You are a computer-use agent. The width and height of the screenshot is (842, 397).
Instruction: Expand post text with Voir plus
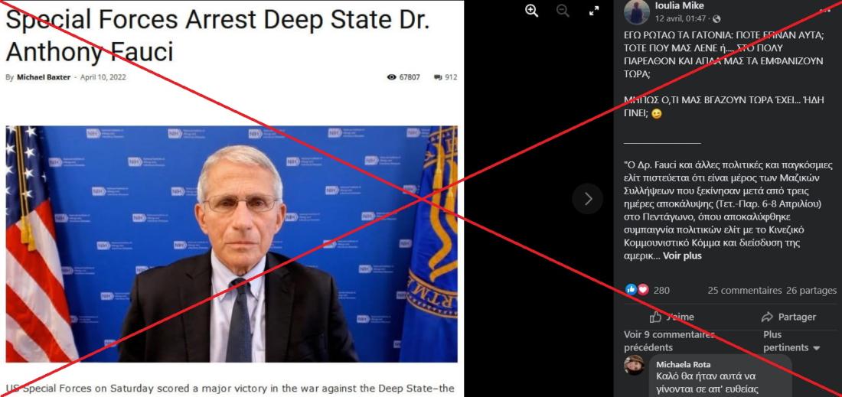coord(682,256)
